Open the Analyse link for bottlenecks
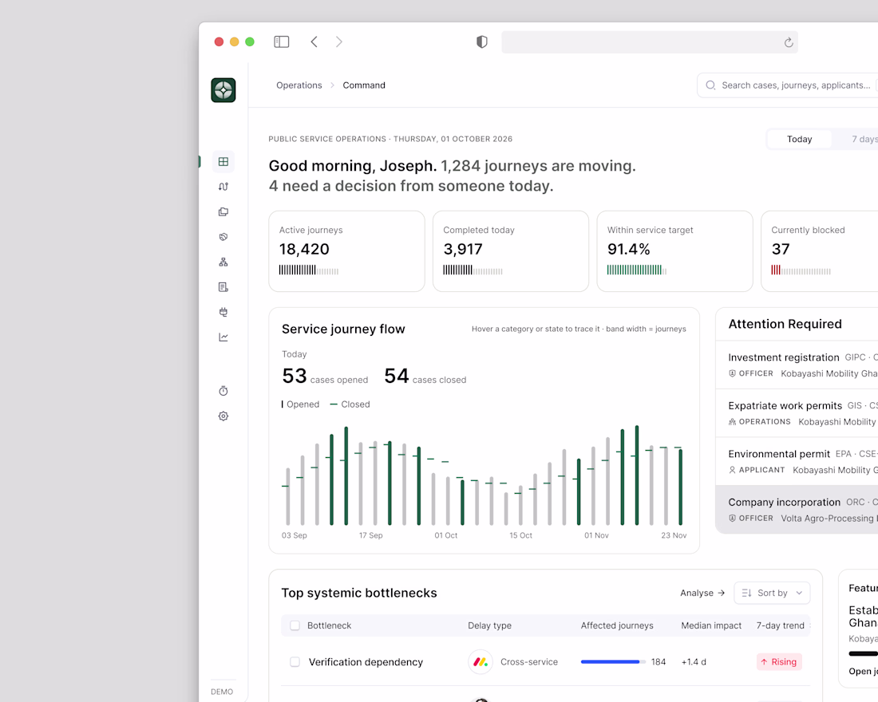Image resolution: width=878 pixels, height=702 pixels. tap(702, 593)
